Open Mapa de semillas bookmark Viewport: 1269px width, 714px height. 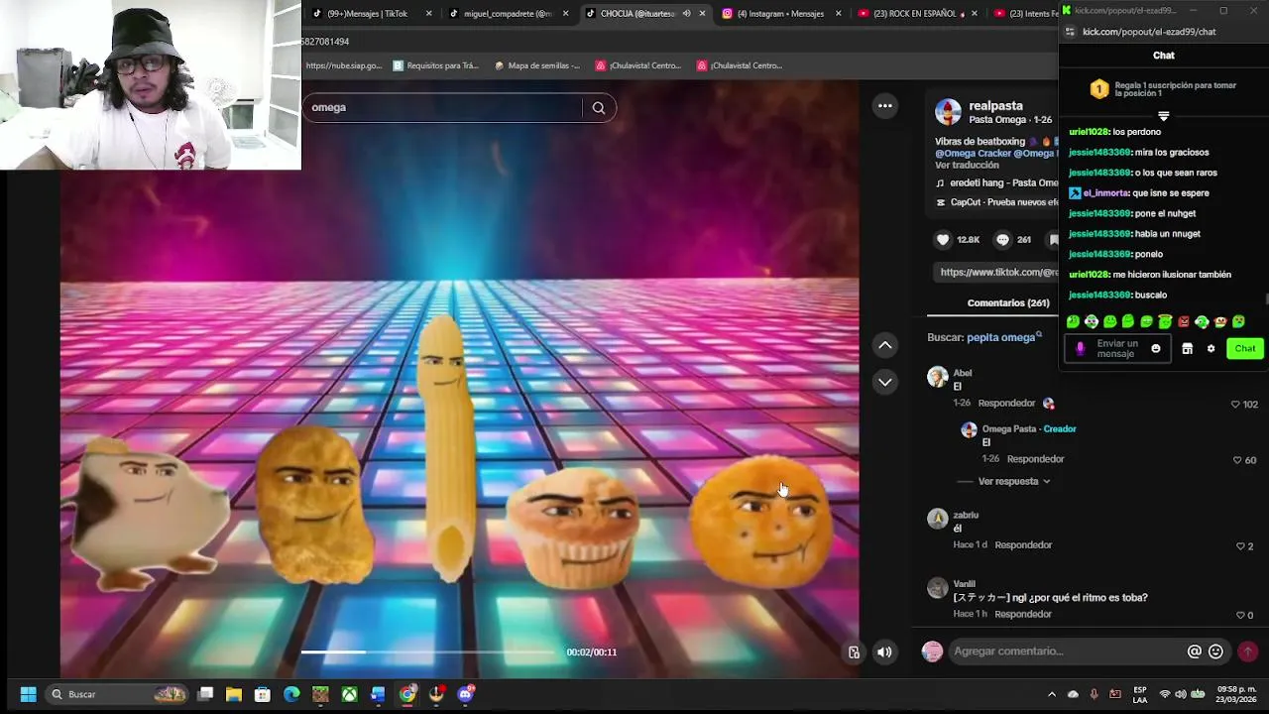536,65
